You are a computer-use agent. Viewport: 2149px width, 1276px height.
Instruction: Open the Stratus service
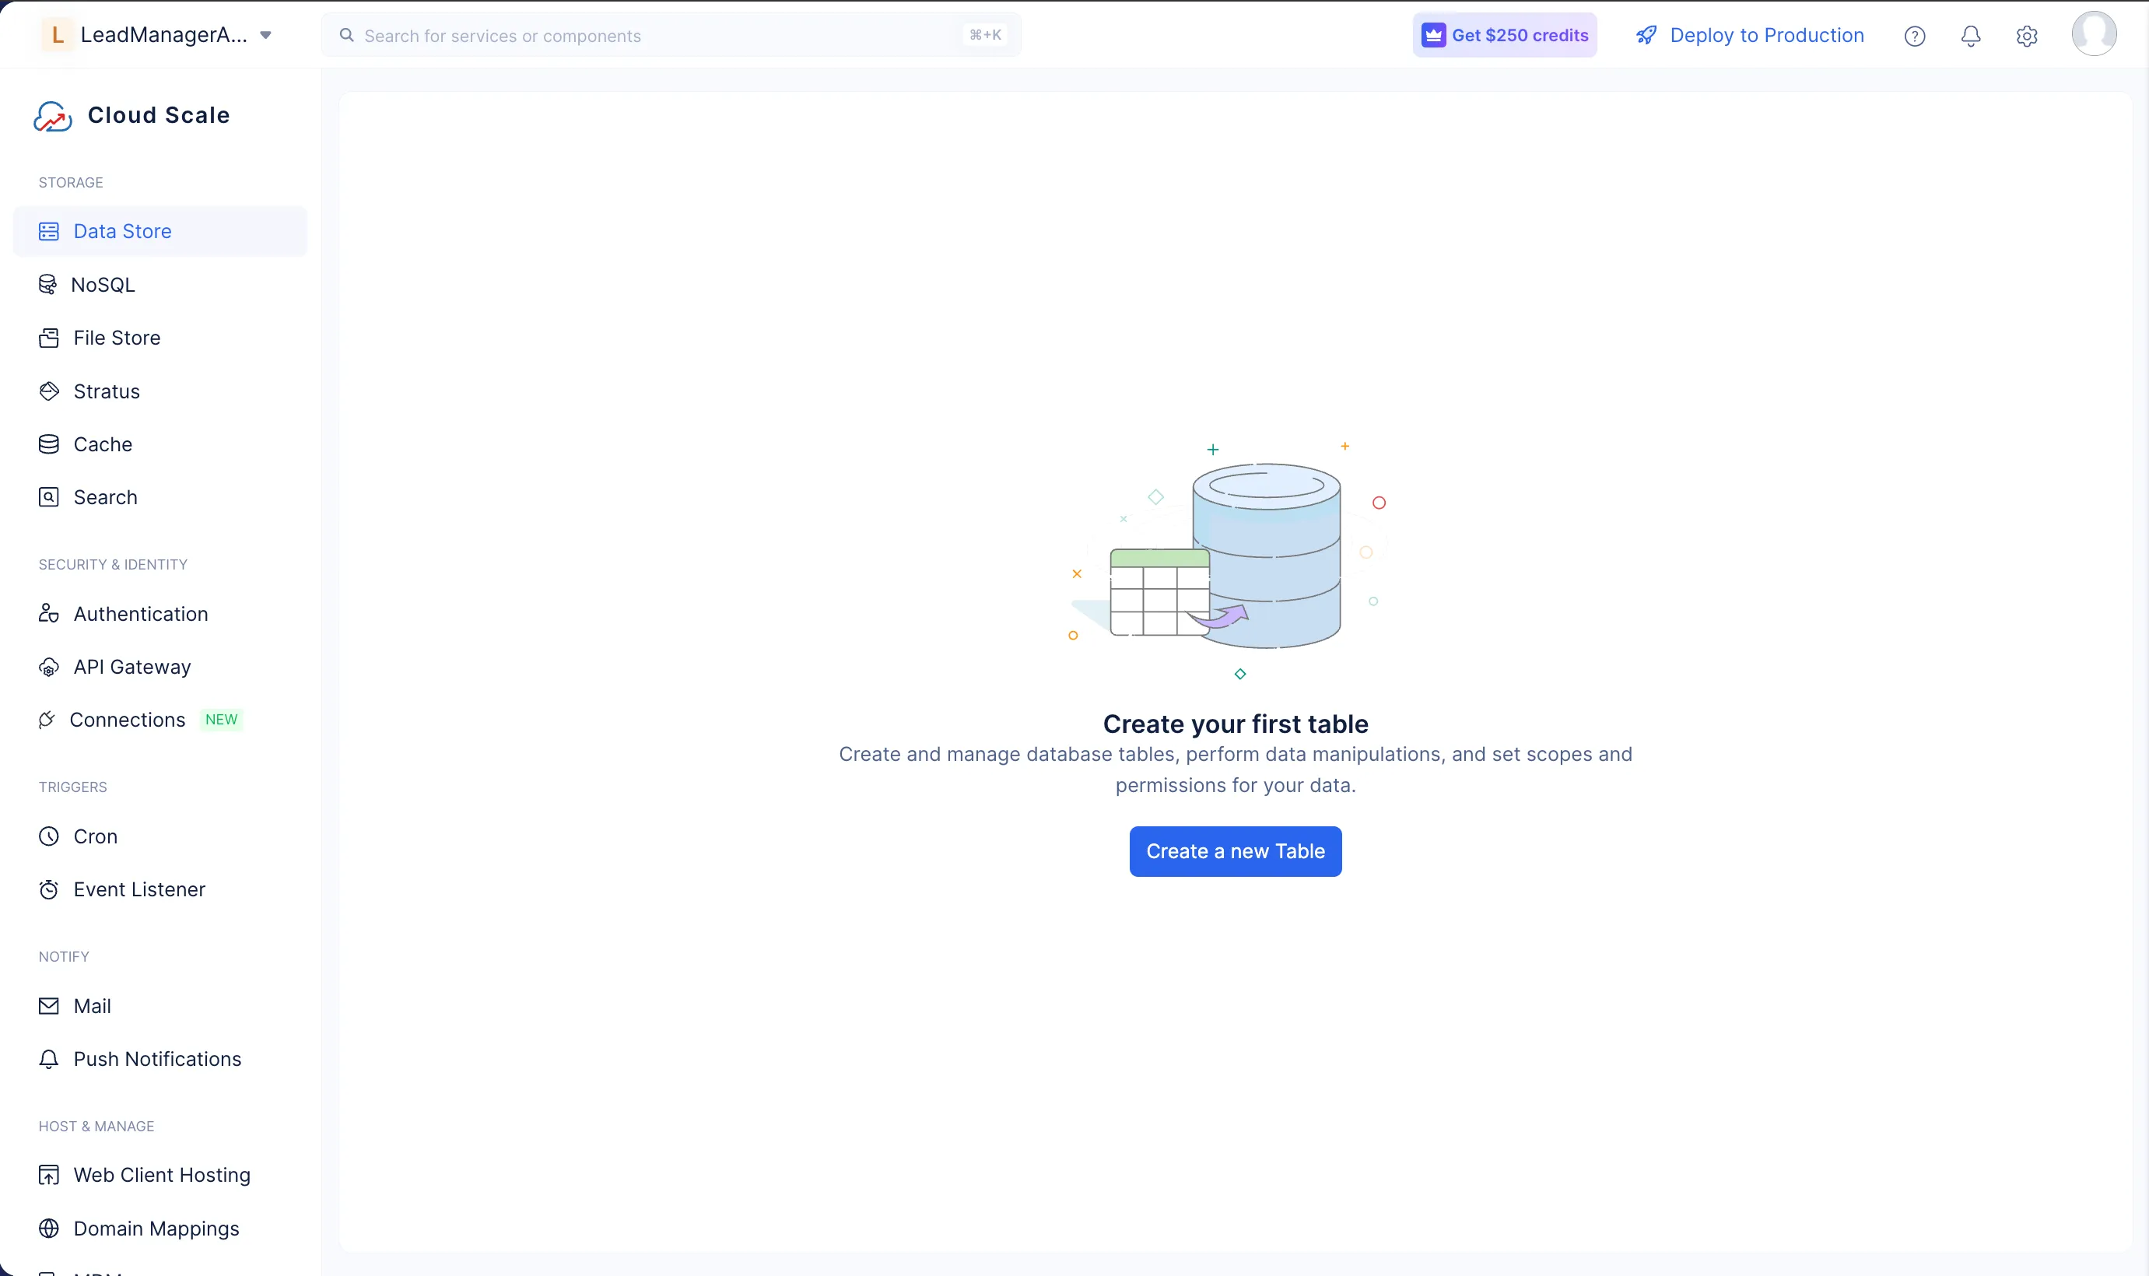pyautogui.click(x=106, y=391)
